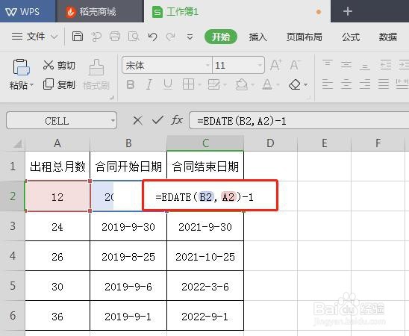Screen dimensions: 409x336
Task: Cancel formula entry with X
Action: [x=137, y=120]
